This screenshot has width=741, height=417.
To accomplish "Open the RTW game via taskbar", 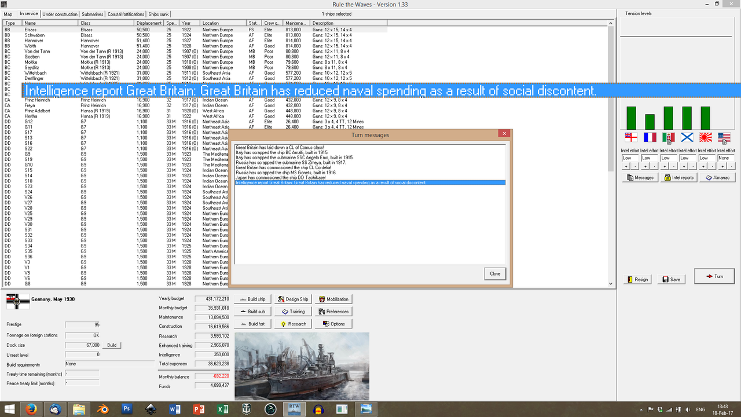I will [x=294, y=409].
